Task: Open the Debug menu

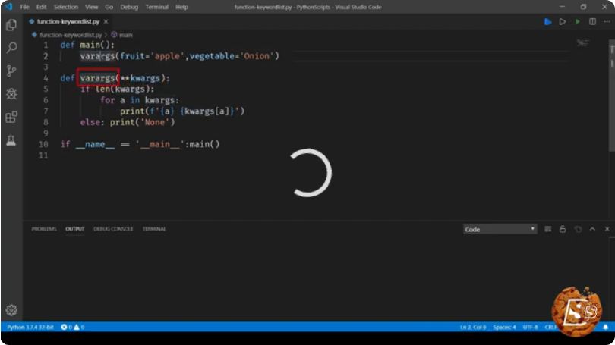Action: coord(129,7)
